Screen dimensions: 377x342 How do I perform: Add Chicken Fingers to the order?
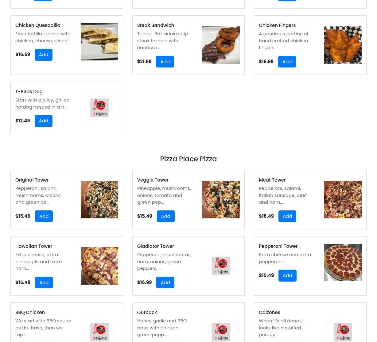click(x=287, y=62)
